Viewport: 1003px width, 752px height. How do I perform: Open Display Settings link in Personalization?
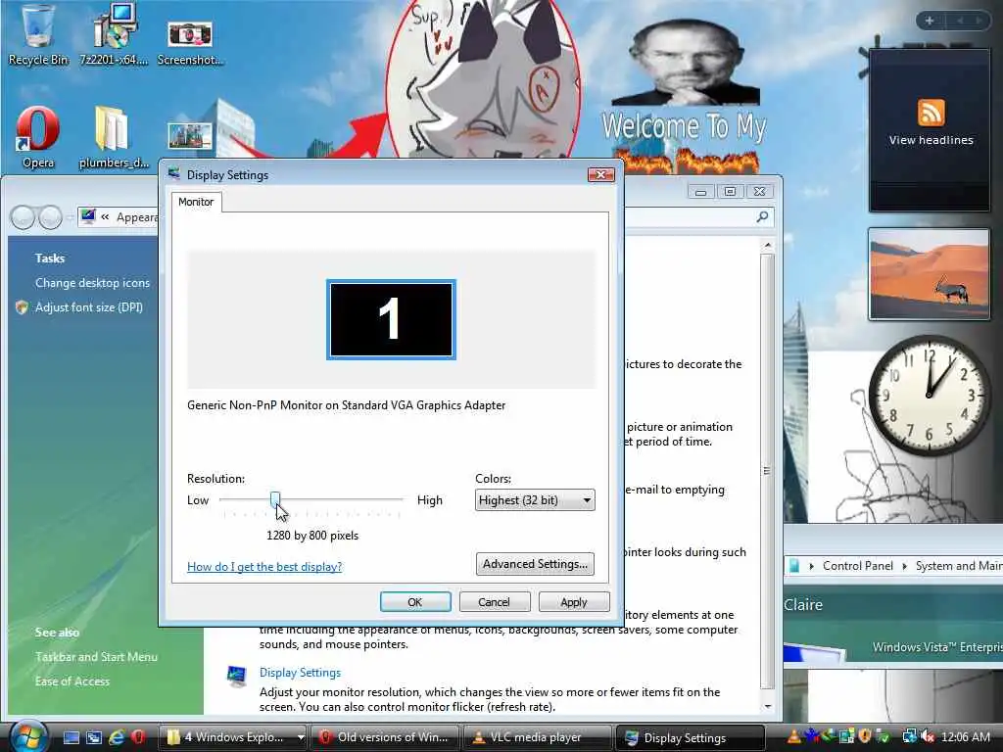[x=300, y=672]
